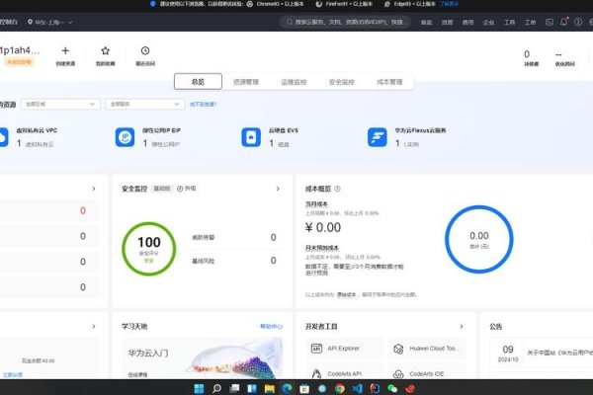Viewport: 593px width, 395px height.
Task: Click the Huawei Flexus cloud service icon
Action: [x=378, y=137]
